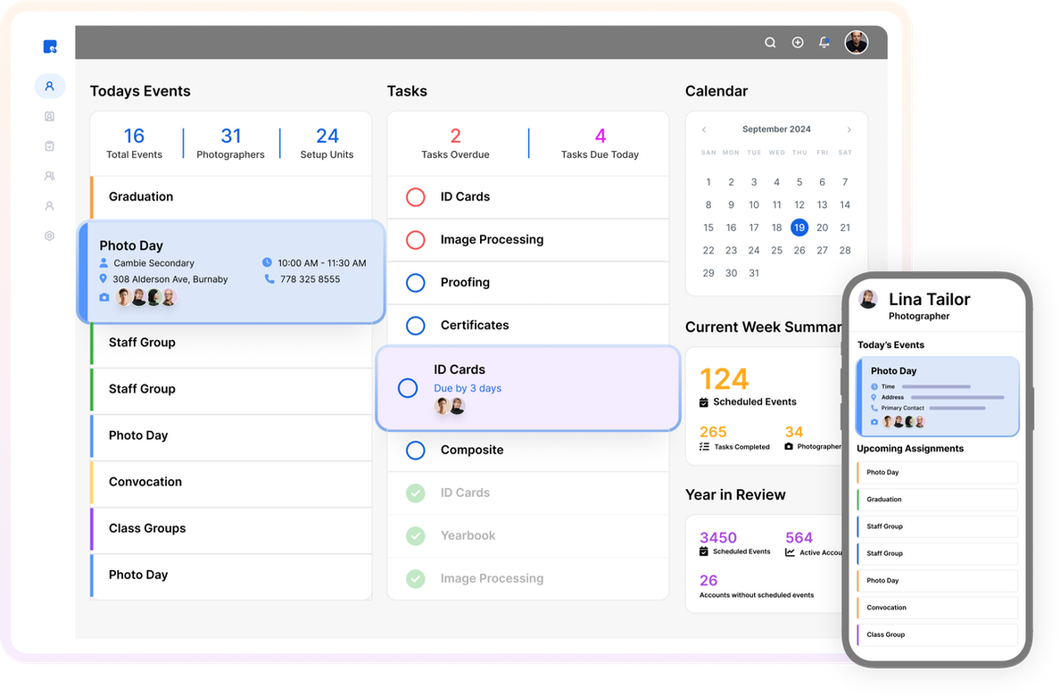
Task: Open notifications via the bell icon
Action: pos(824,42)
